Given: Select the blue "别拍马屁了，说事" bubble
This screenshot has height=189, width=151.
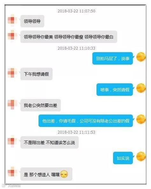Looking at the screenshot, I should click(x=112, y=58).
